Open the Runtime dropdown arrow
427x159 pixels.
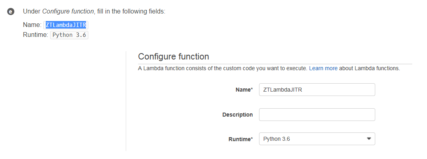[369, 139]
